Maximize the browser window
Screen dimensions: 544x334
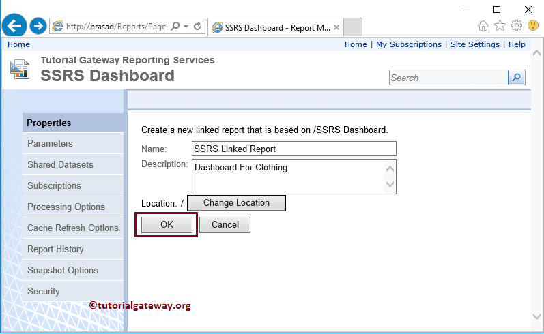(497, 10)
